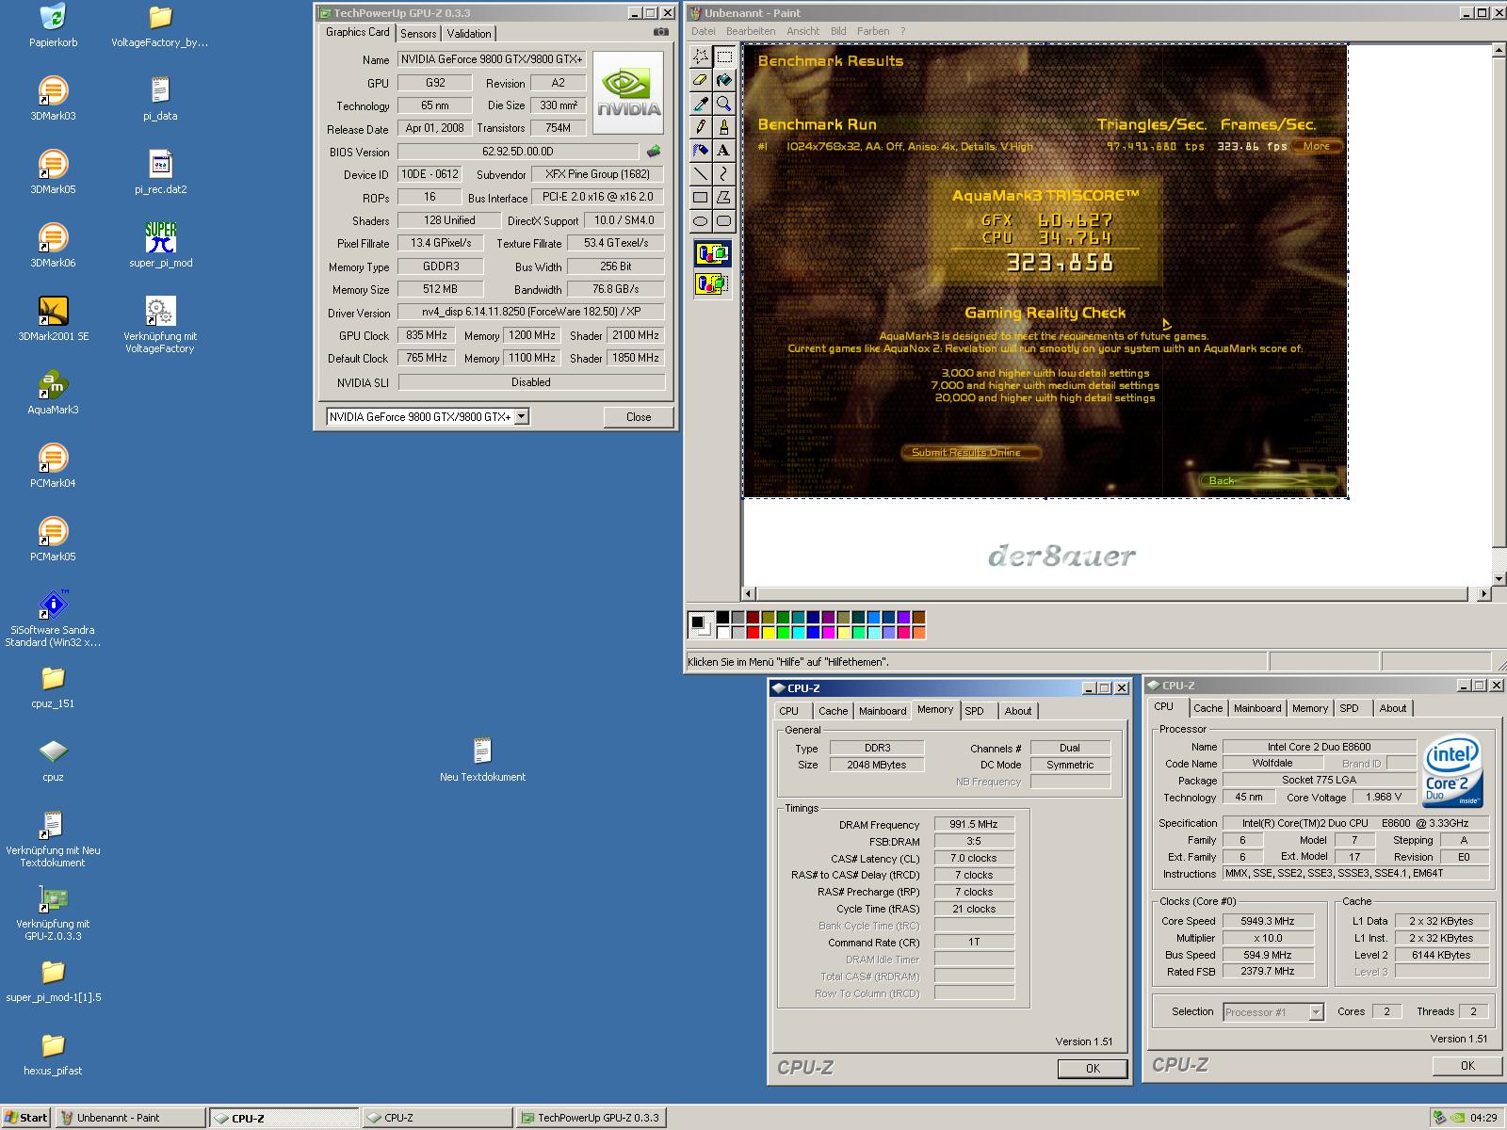
Task: Click the GPU-Z screenshot camera icon
Action: 661,32
